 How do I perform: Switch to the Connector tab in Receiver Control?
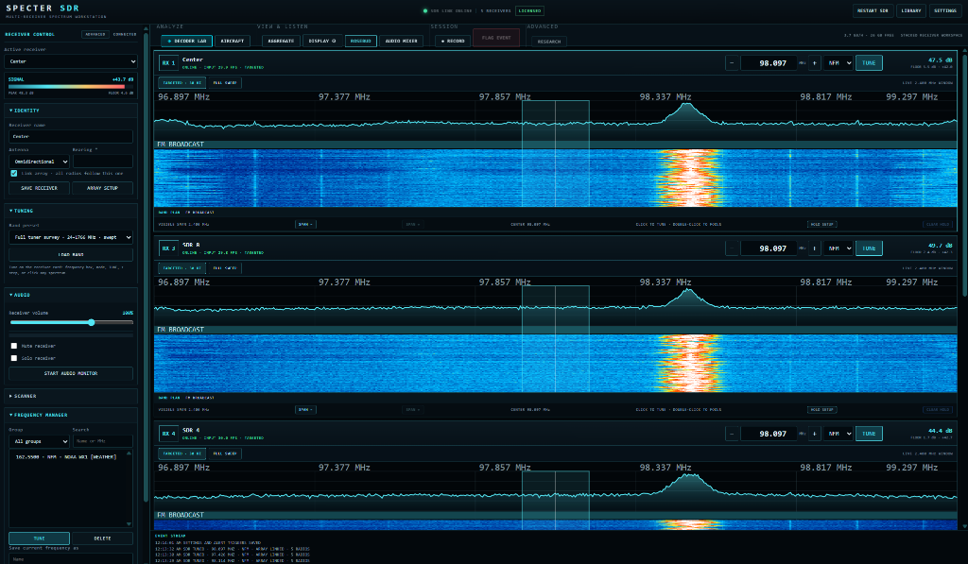click(x=125, y=35)
